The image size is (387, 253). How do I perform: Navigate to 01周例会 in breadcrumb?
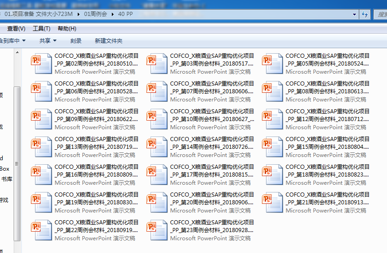click(95, 14)
